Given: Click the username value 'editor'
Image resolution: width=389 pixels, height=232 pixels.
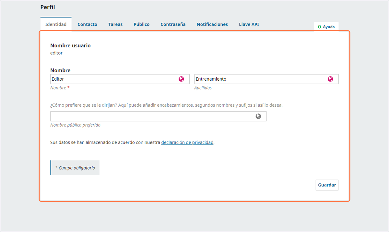Looking at the screenshot, I should coord(56,53).
